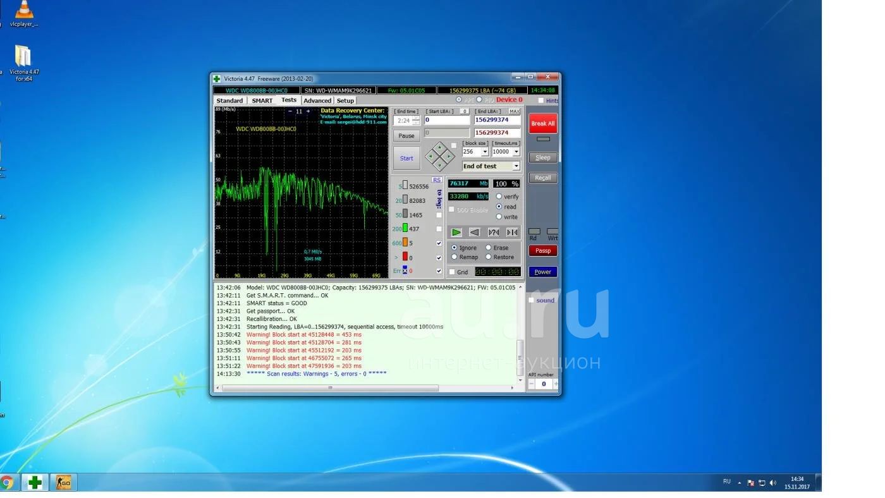Click the End time spinner arrows

[x=415, y=120]
